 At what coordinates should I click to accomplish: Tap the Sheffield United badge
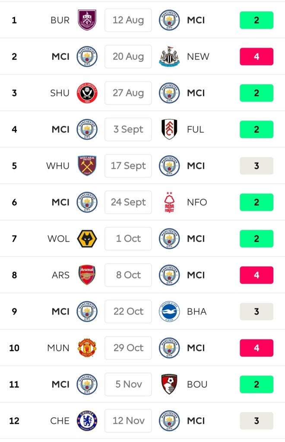click(x=87, y=93)
